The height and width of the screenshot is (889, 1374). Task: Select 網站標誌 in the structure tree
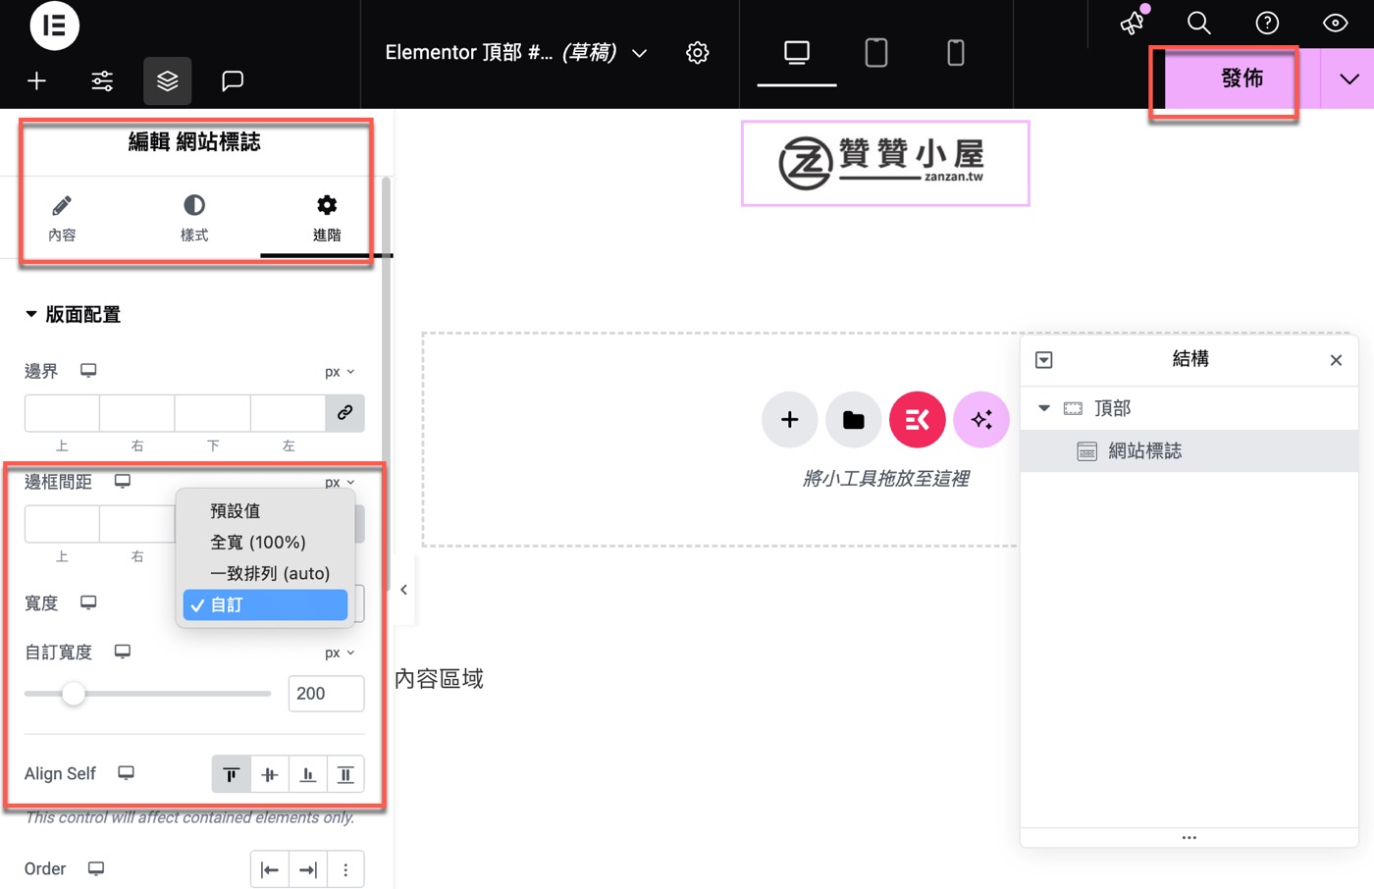pos(1189,451)
